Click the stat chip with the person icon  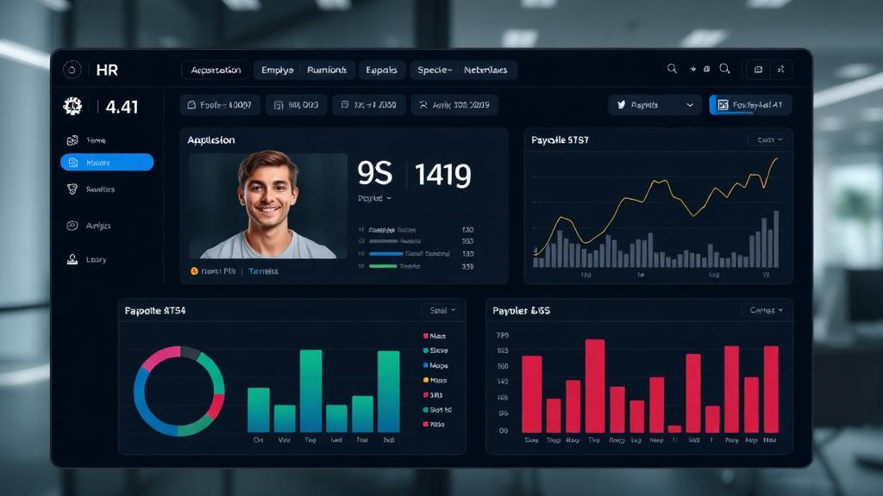pyautogui.click(x=454, y=104)
